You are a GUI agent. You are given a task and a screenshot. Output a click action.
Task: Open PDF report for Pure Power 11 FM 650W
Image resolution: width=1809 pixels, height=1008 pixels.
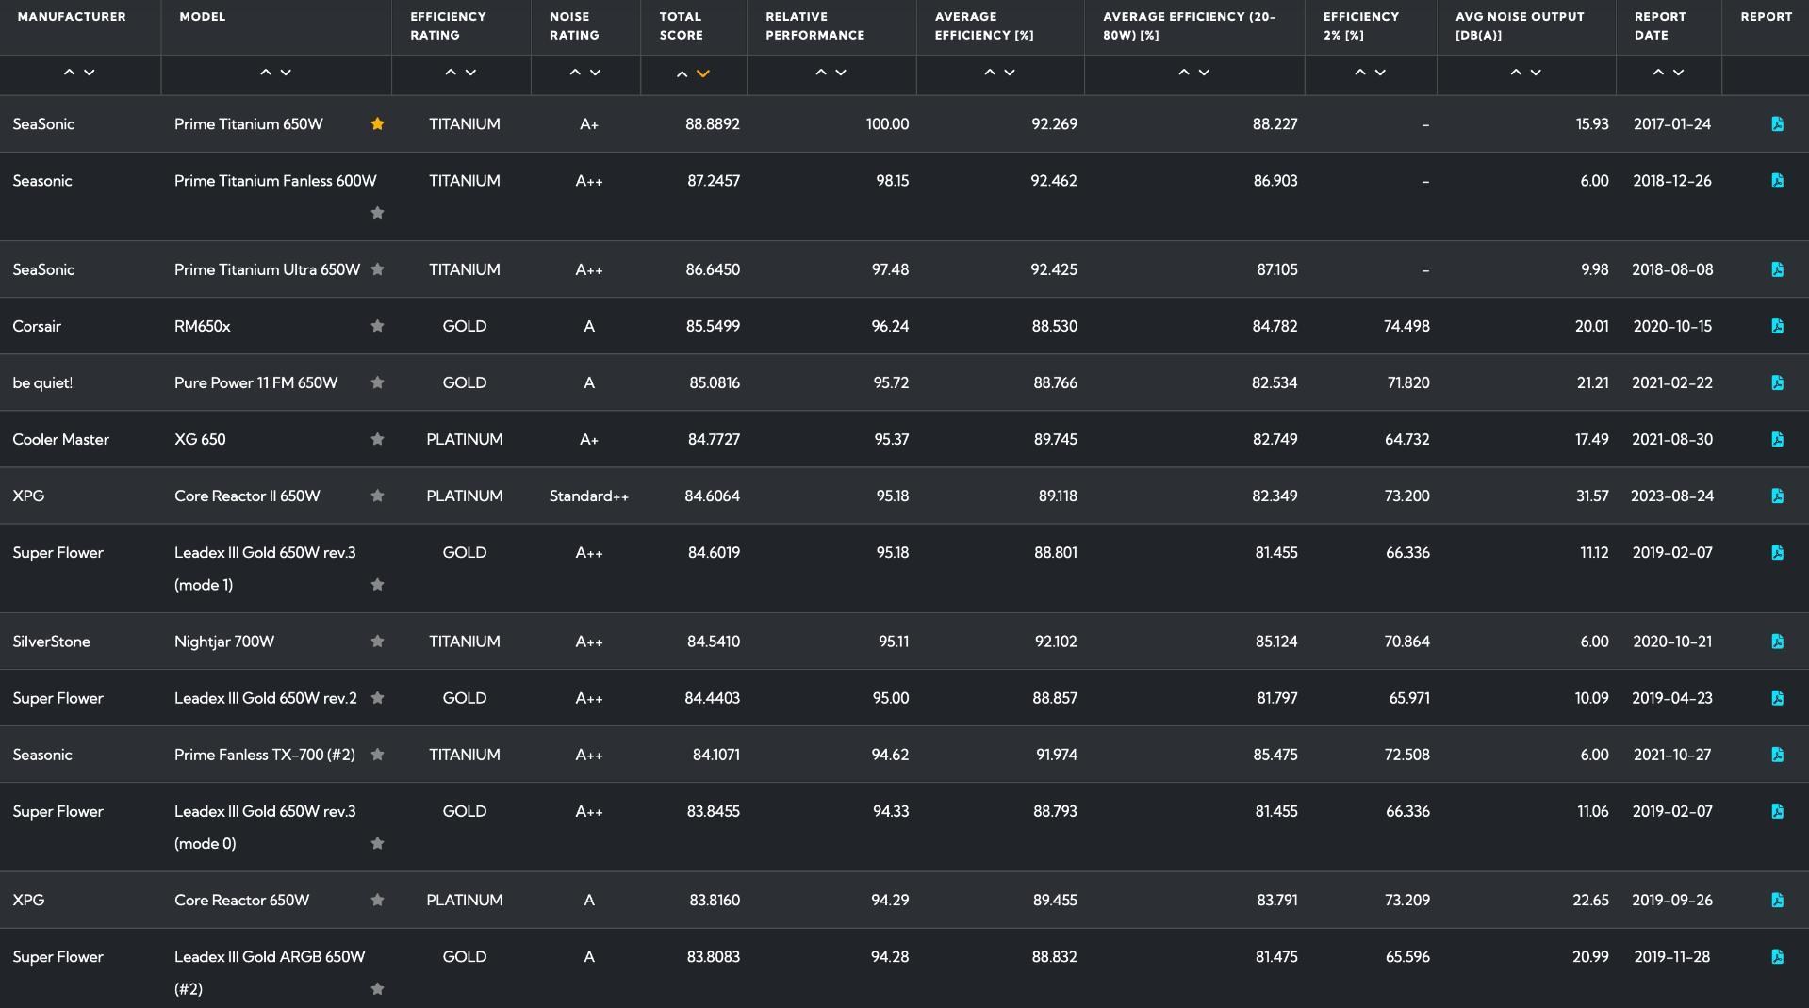point(1777,382)
